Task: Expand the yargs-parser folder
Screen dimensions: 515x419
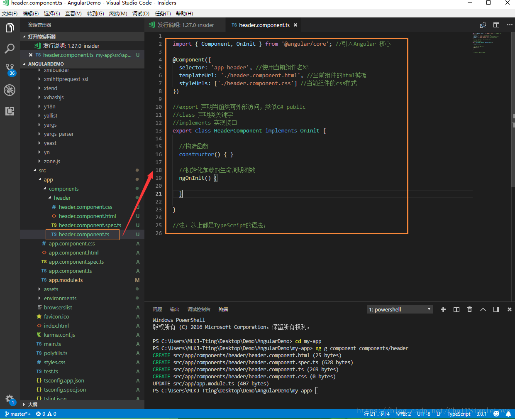Action: click(82, 134)
